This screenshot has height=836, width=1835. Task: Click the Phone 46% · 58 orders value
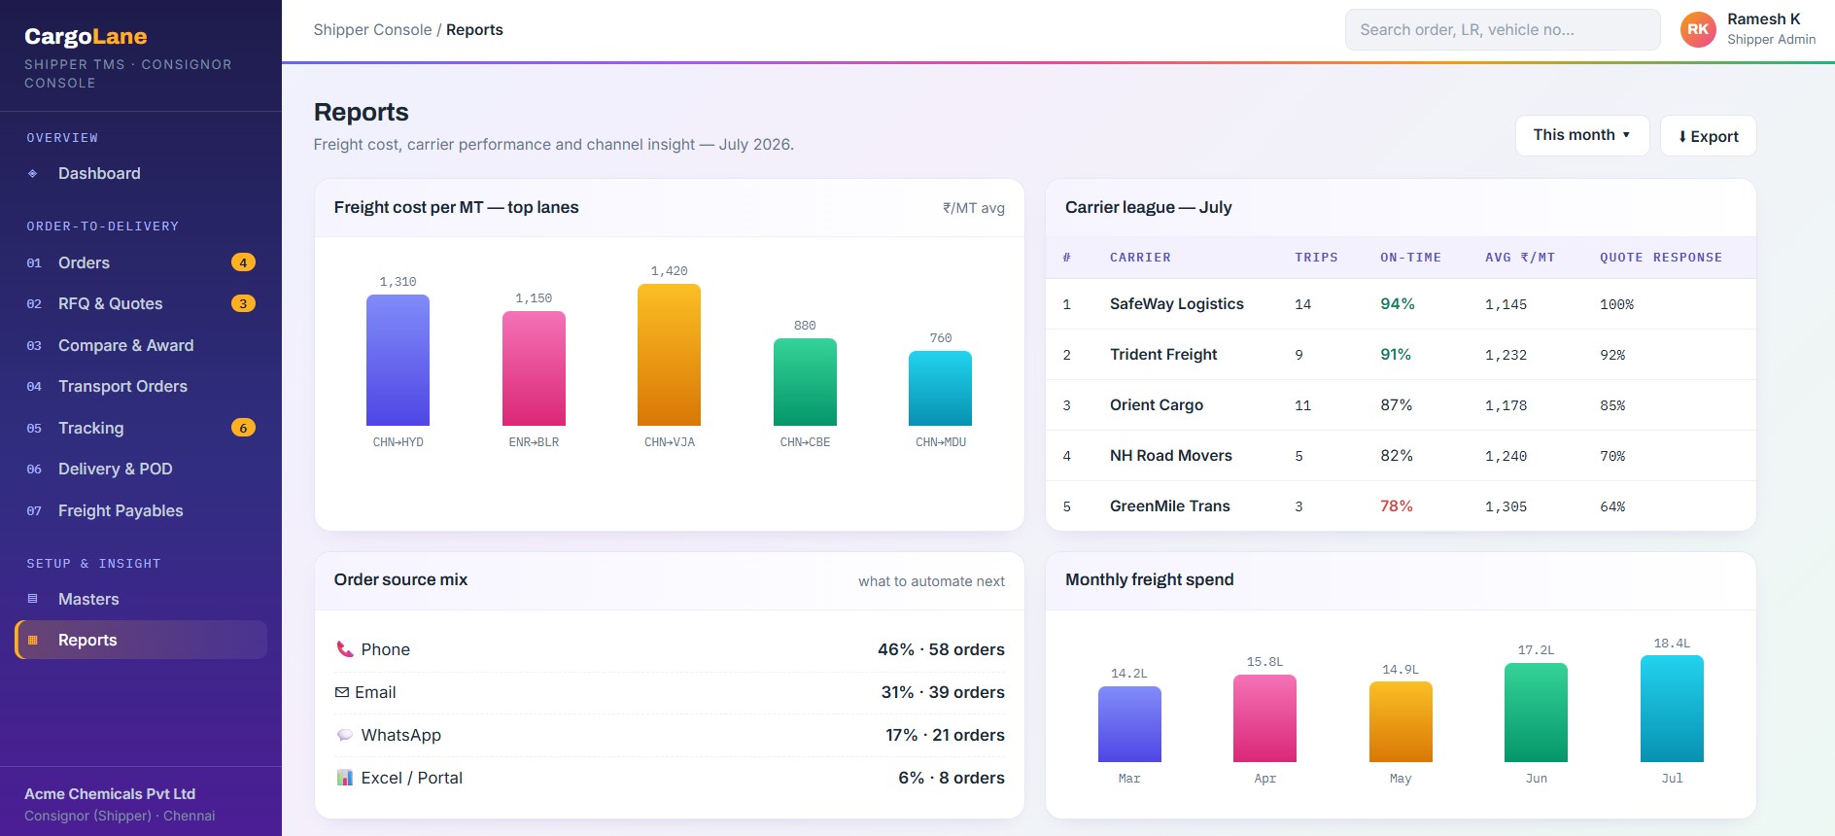[941, 649]
